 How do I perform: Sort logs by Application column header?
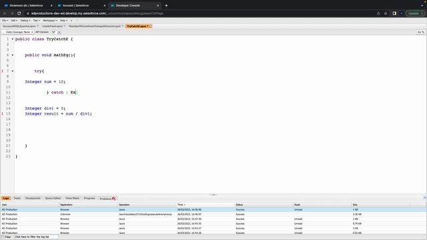88,205
